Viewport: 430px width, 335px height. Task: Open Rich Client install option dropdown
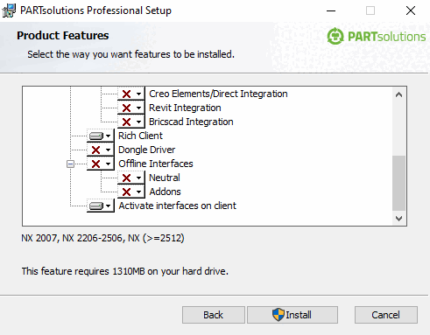pos(101,136)
